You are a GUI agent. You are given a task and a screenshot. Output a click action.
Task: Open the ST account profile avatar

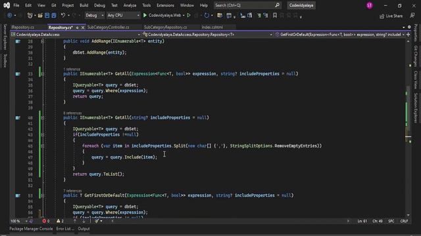pos(370,5)
